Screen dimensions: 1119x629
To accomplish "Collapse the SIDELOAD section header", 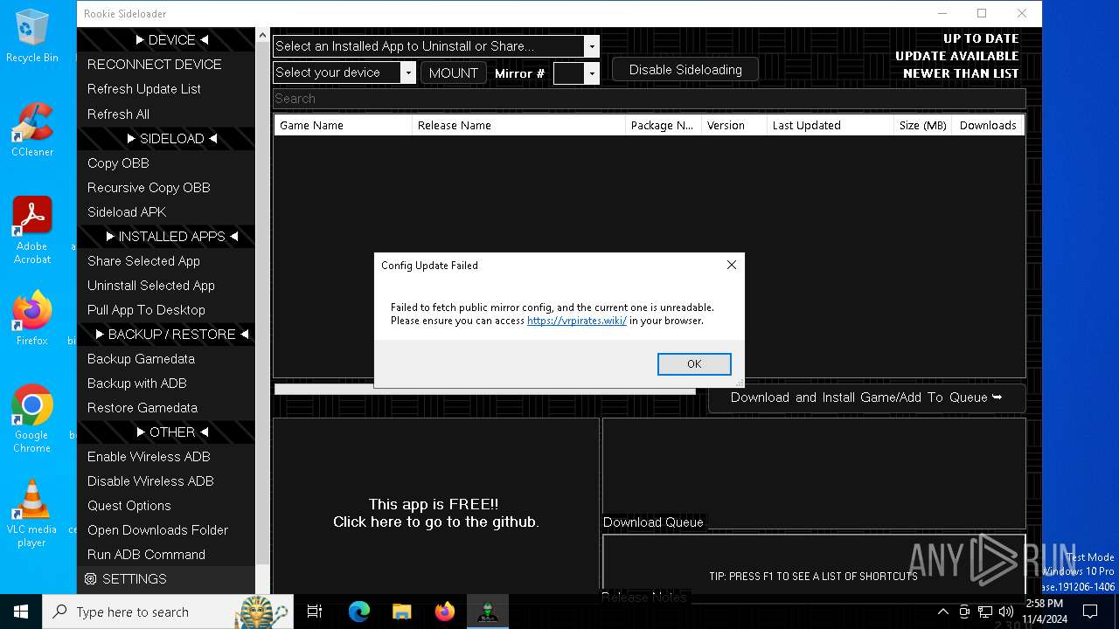I will coord(166,139).
